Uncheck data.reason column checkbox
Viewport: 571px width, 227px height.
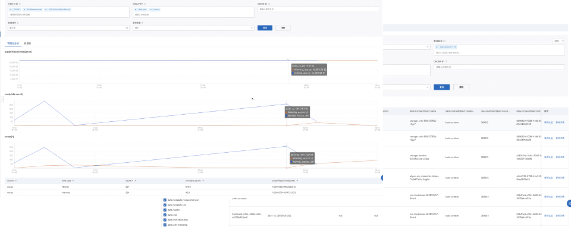tap(165, 210)
